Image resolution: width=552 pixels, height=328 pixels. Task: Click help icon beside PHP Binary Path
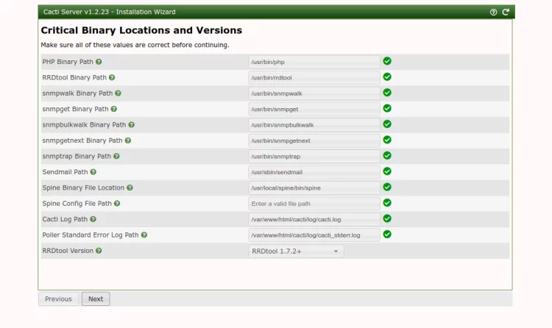(x=99, y=62)
